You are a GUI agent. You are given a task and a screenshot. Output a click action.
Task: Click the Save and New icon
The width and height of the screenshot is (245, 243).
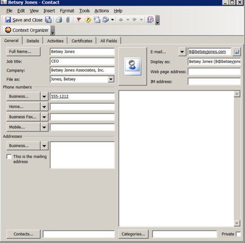(48, 20)
